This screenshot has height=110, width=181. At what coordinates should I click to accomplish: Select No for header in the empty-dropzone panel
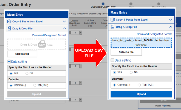(x=27, y=73)
